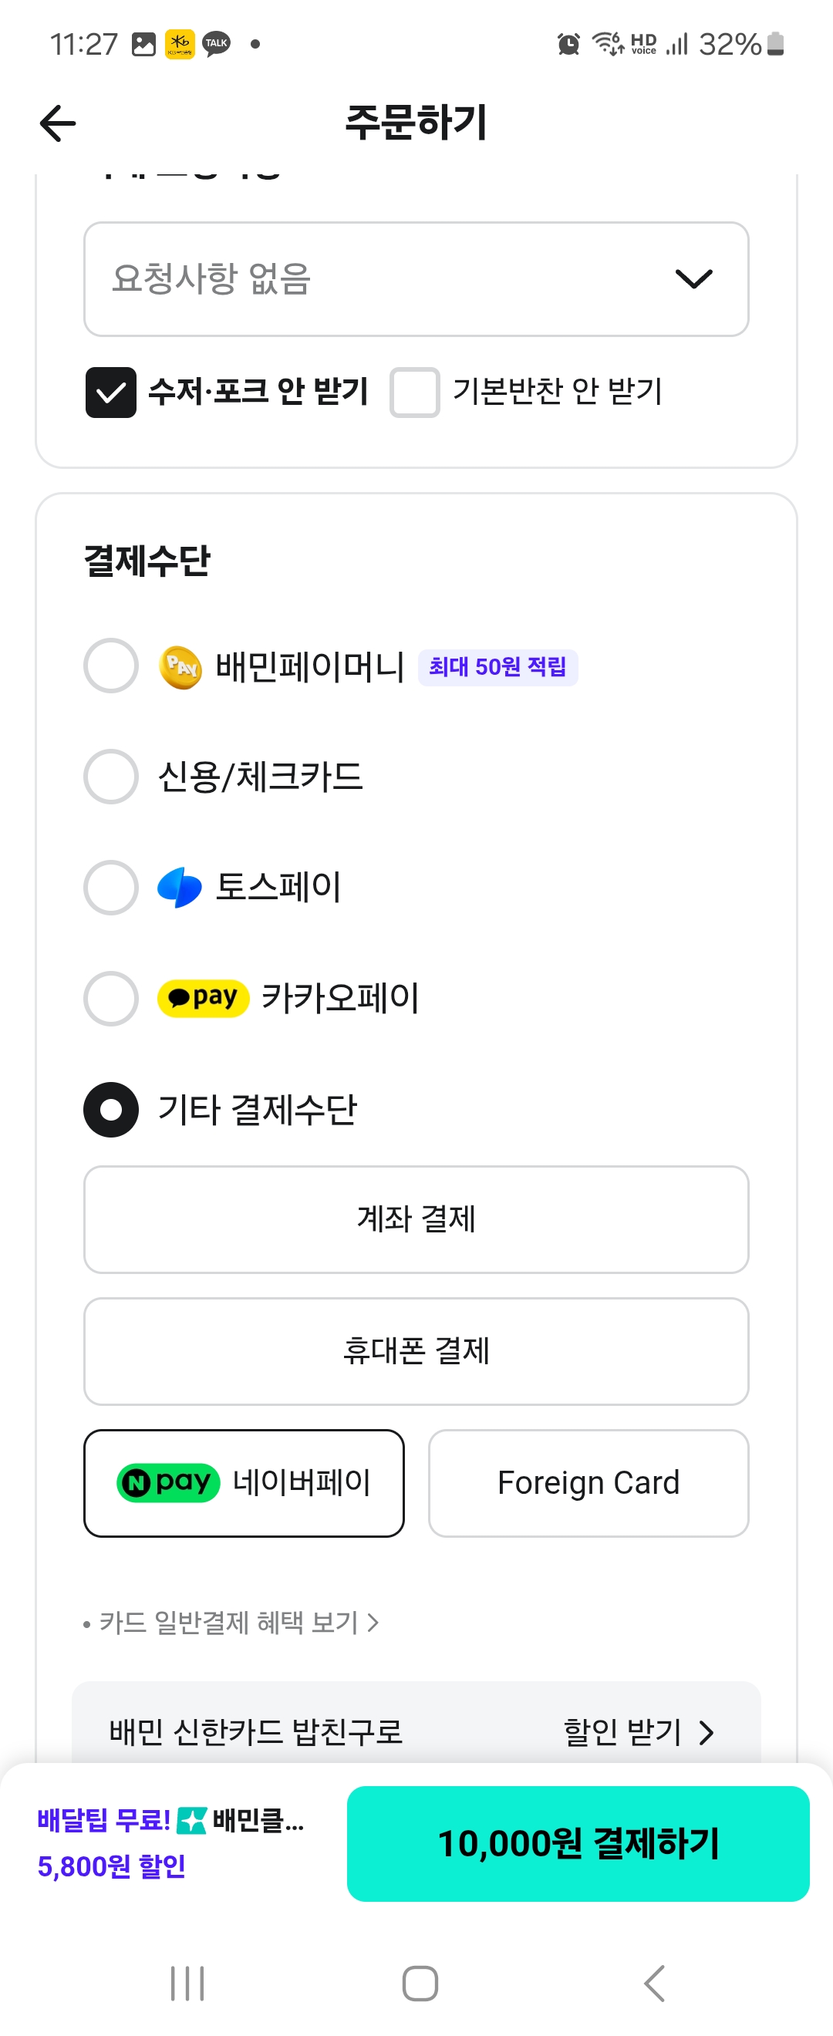This screenshot has height=2036, width=833.
Task: Tap the green Naver Pay logo
Action: point(168,1483)
